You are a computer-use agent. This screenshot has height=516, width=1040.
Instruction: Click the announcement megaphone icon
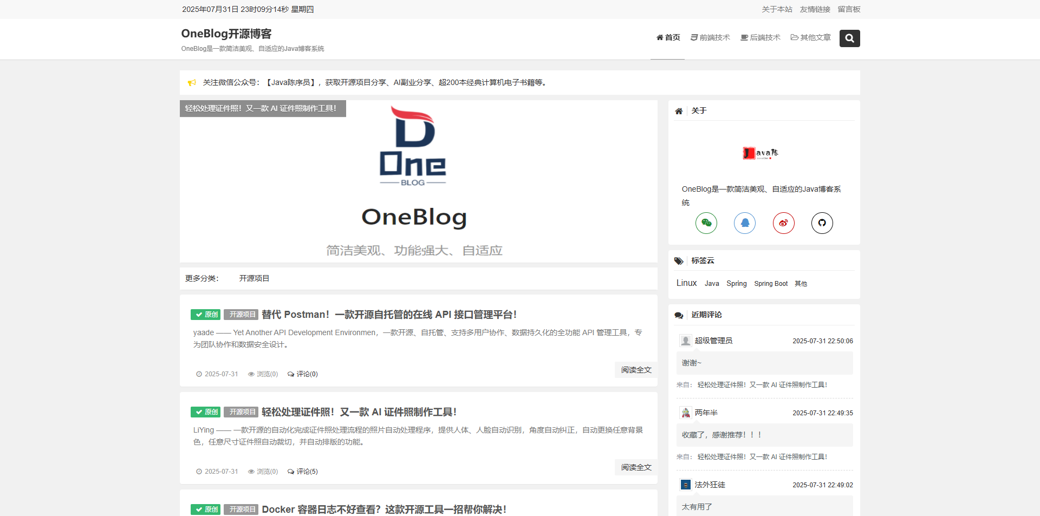[192, 83]
